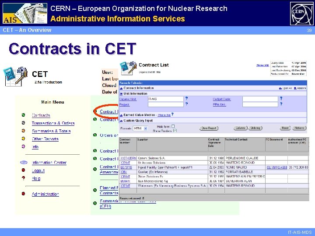The height and width of the screenshot is (236, 315).
Task: Click the Logout link
Action: point(38,170)
